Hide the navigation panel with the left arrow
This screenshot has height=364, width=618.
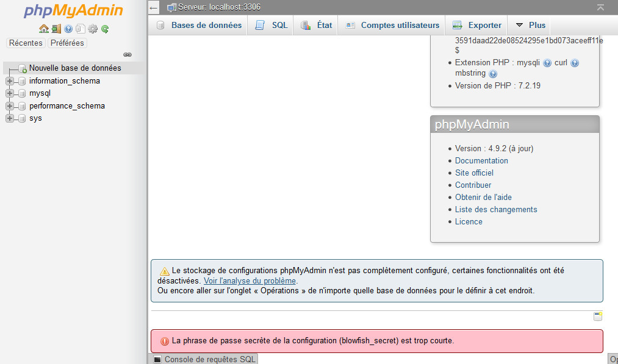[x=154, y=7]
